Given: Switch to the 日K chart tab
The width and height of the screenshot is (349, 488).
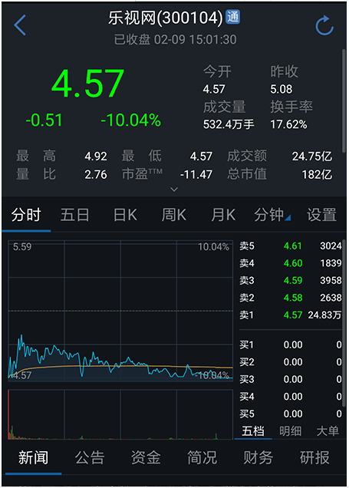Looking at the screenshot, I should tap(125, 215).
